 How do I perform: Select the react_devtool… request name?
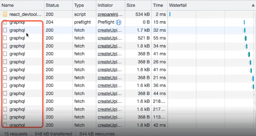[25, 15]
